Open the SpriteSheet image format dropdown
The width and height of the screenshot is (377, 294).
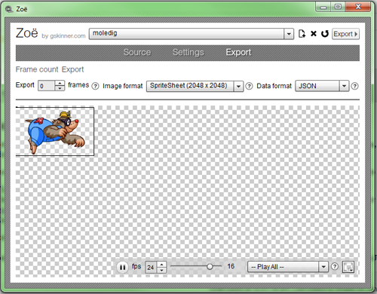pos(195,86)
